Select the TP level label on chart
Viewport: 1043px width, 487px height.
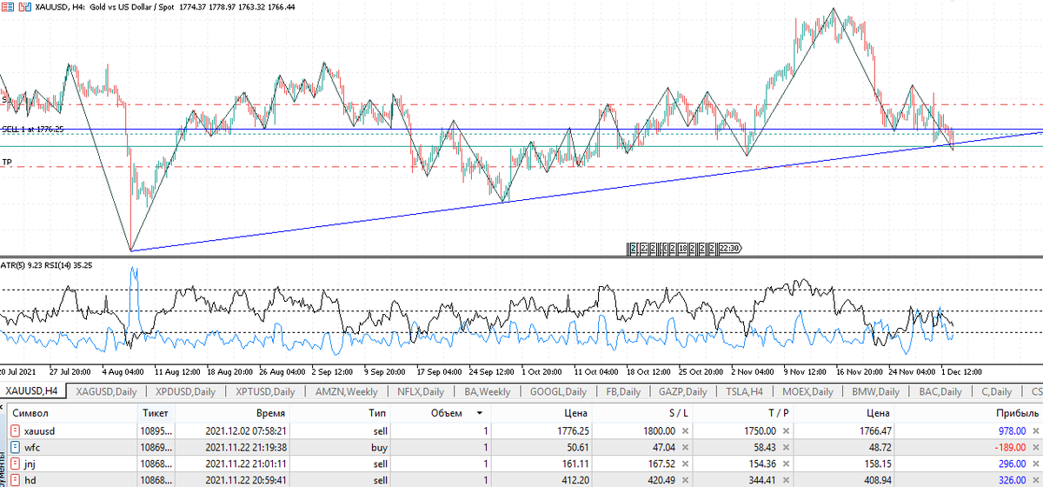(7, 162)
